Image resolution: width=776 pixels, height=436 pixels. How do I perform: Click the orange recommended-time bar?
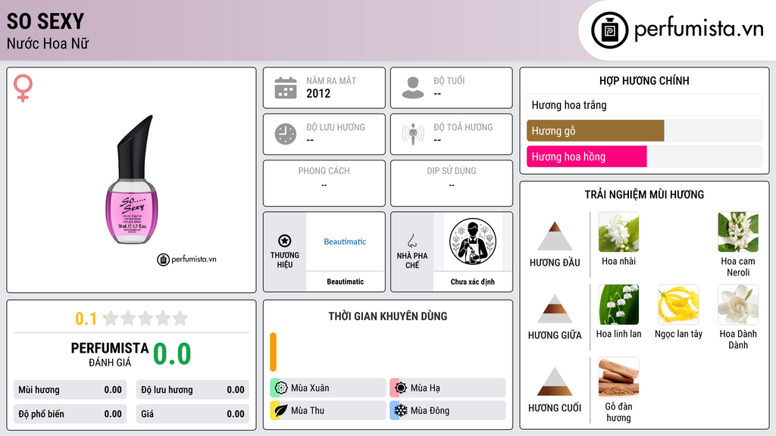click(x=273, y=352)
